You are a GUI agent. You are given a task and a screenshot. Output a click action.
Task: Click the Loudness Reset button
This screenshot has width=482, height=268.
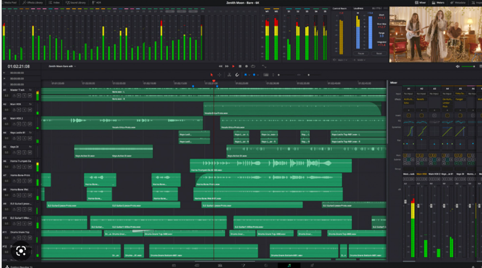point(379,53)
